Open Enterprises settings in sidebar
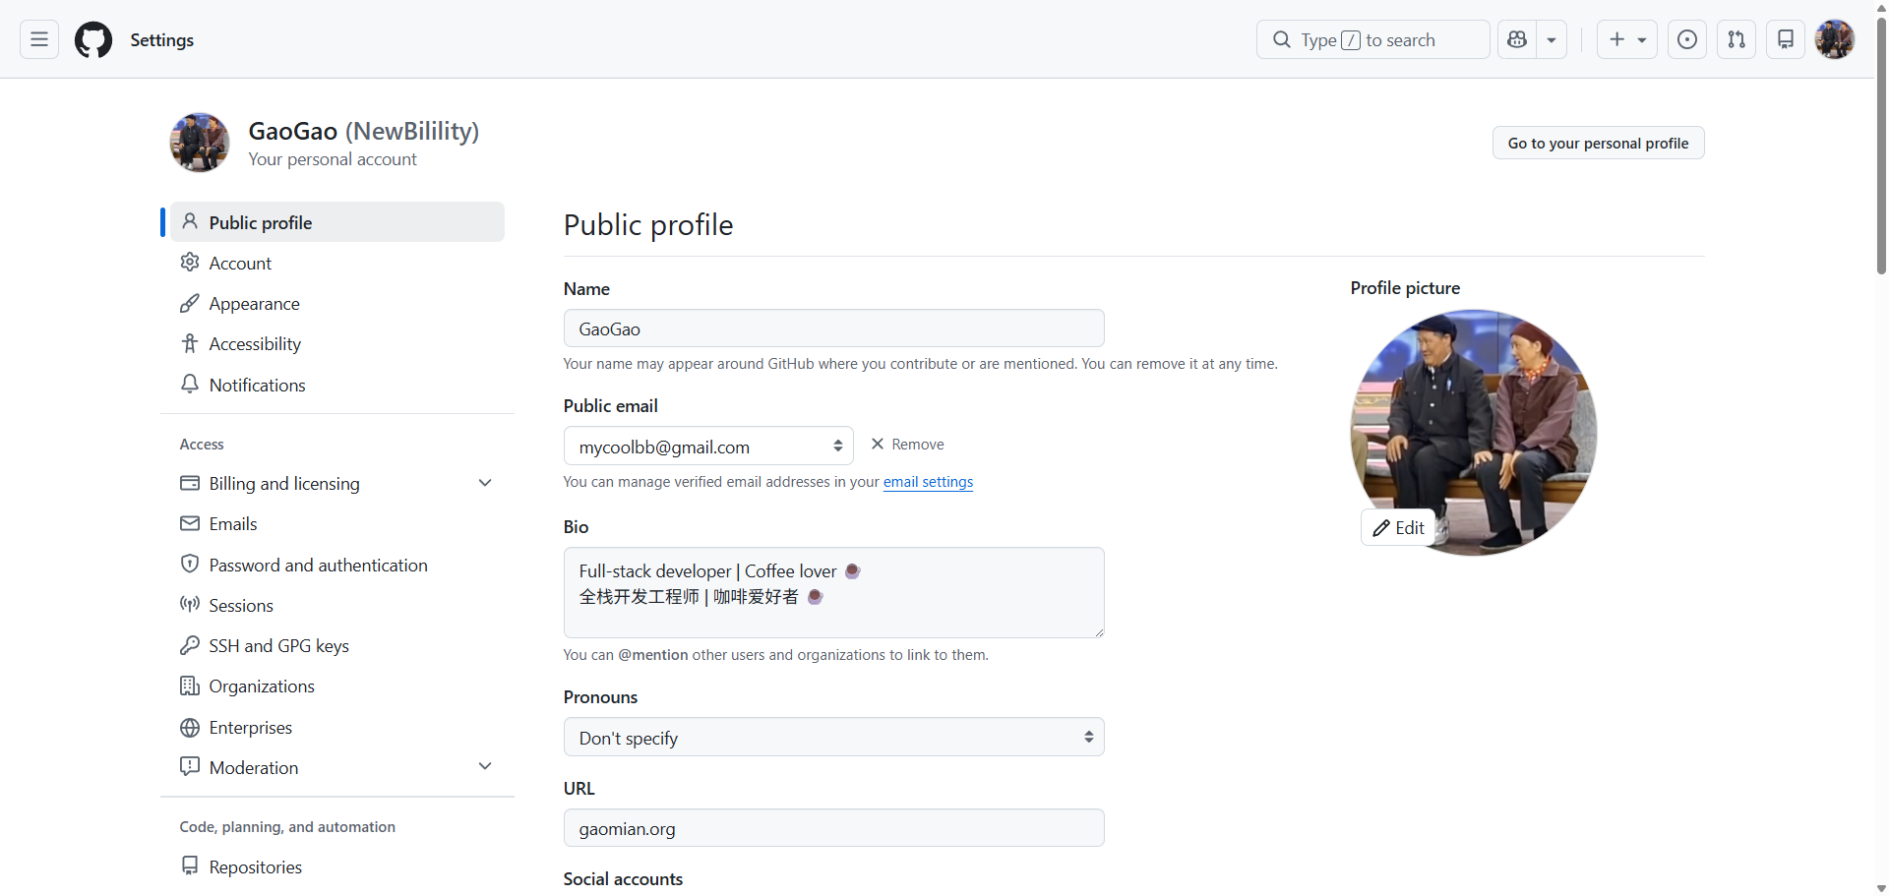Image resolution: width=1889 pixels, height=896 pixels. pyautogui.click(x=337, y=727)
